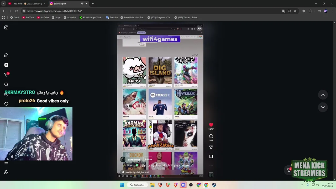Open Instagram Search in sidebar
The height and width of the screenshot is (189, 336).
(6, 85)
